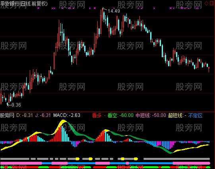
Task: Click the J: -6.31 indicator value
Action: (x=43, y=115)
